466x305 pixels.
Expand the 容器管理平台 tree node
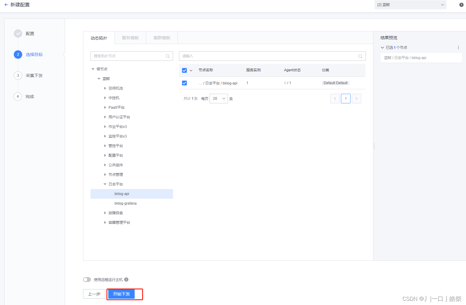(105, 223)
